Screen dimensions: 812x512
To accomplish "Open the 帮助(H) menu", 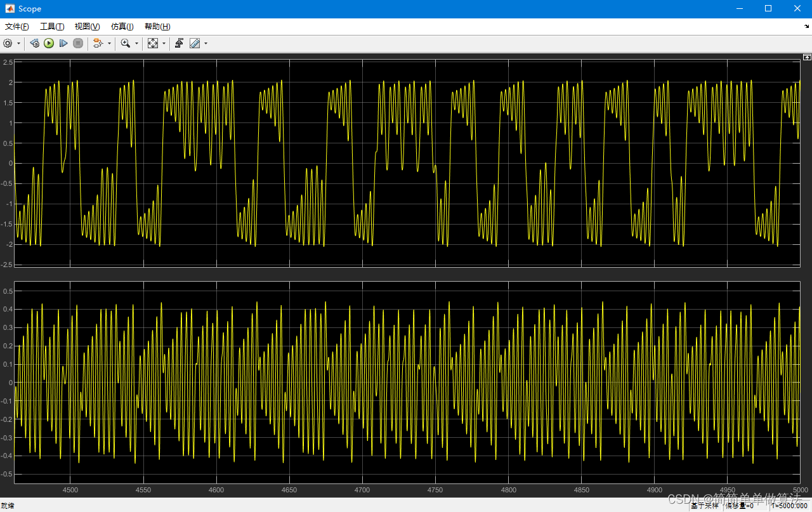I will [x=157, y=27].
